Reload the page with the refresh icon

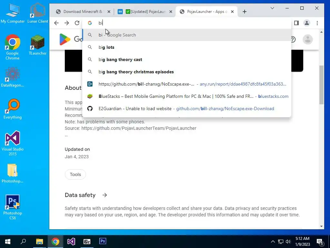[77, 23]
